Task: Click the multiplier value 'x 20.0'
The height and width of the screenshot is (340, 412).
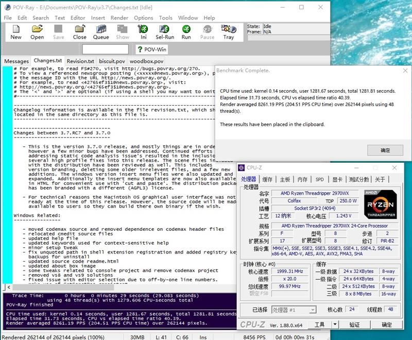Action: coord(289,279)
